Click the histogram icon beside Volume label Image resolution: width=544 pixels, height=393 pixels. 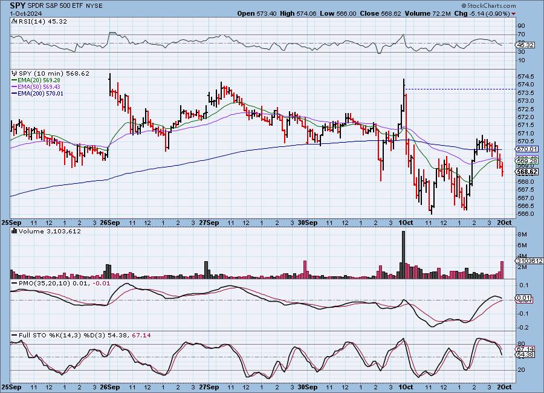[x=15, y=231]
